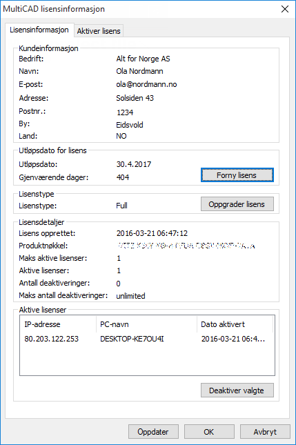Click the company name Alt for Norge AS
The width and height of the screenshot is (296, 445).
(143, 59)
